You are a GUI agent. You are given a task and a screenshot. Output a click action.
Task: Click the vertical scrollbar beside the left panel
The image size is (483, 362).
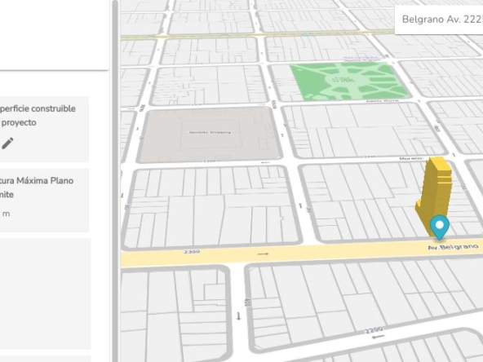[x=115, y=181]
